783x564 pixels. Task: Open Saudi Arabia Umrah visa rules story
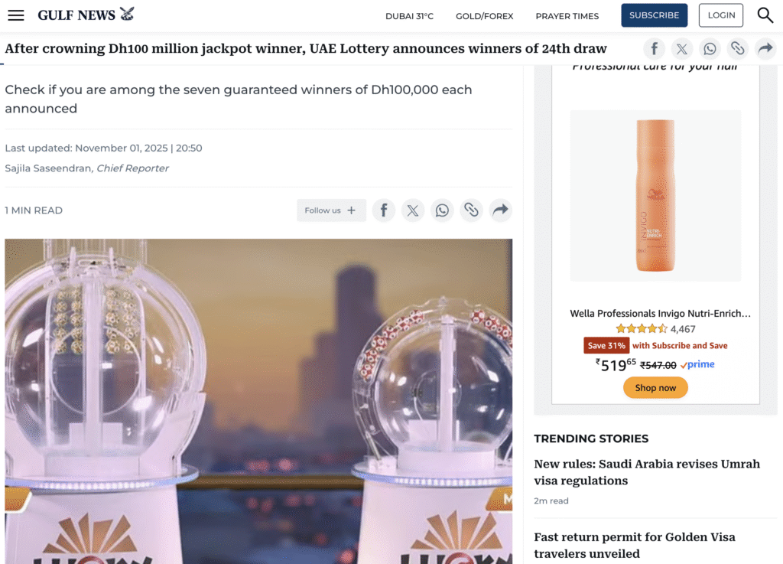coord(647,472)
